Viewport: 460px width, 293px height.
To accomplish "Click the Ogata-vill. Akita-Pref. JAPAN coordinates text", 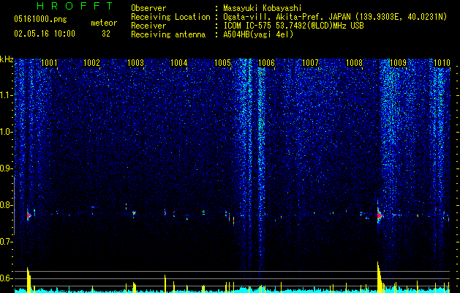I will 335,17.
